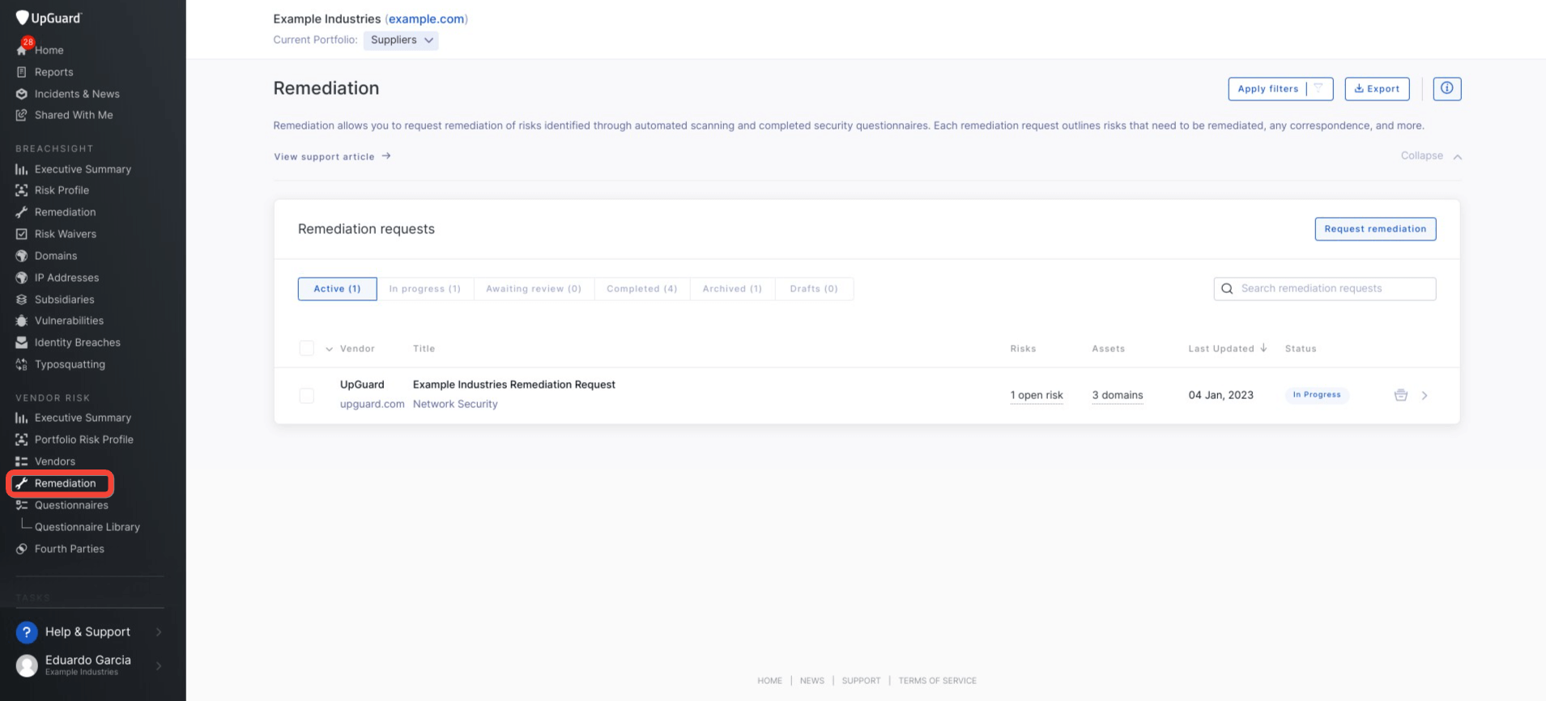The width and height of the screenshot is (1546, 701).
Task: Click the footer TERMS OF SERVICE link
Action: [937, 681]
